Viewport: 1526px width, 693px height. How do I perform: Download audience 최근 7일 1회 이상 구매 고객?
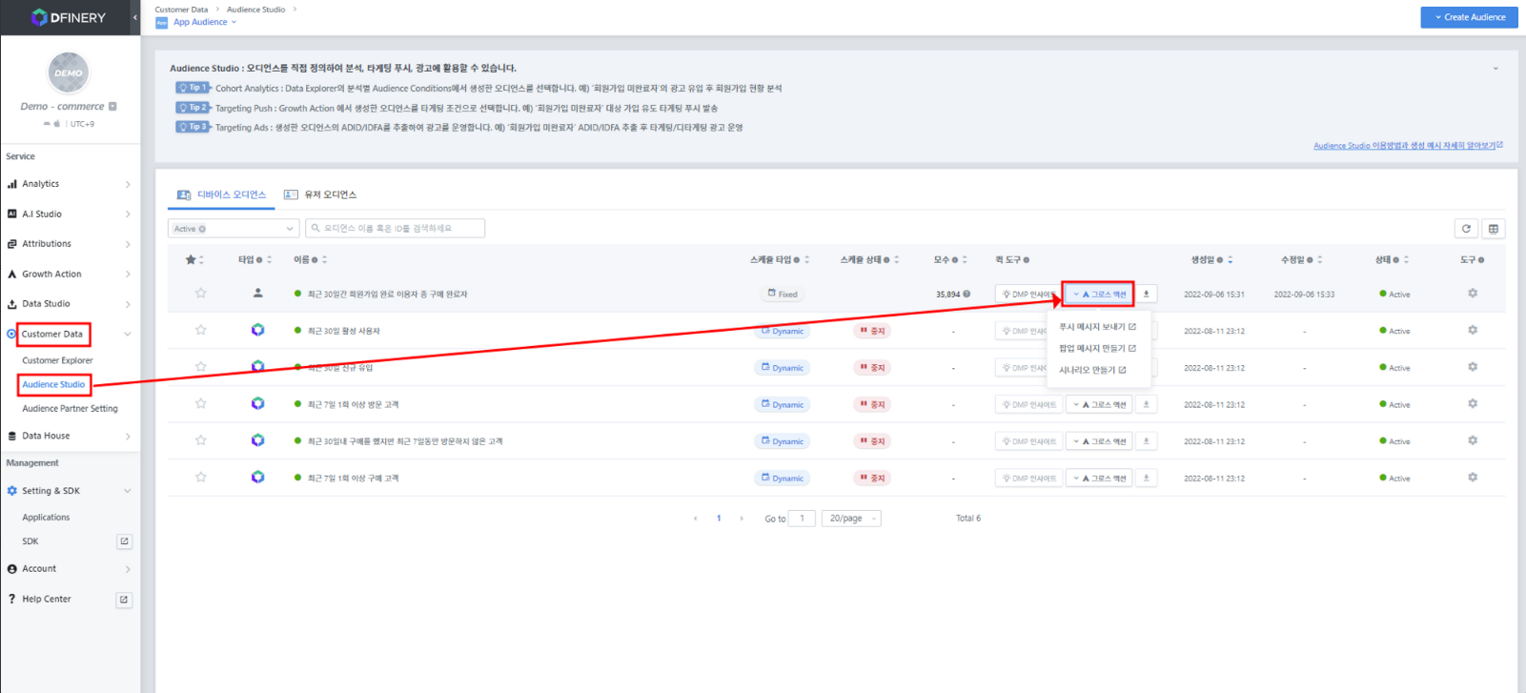[1146, 478]
